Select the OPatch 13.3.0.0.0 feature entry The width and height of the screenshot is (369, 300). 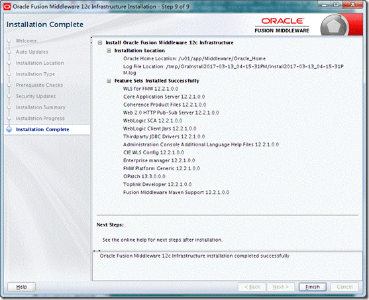pos(144,176)
